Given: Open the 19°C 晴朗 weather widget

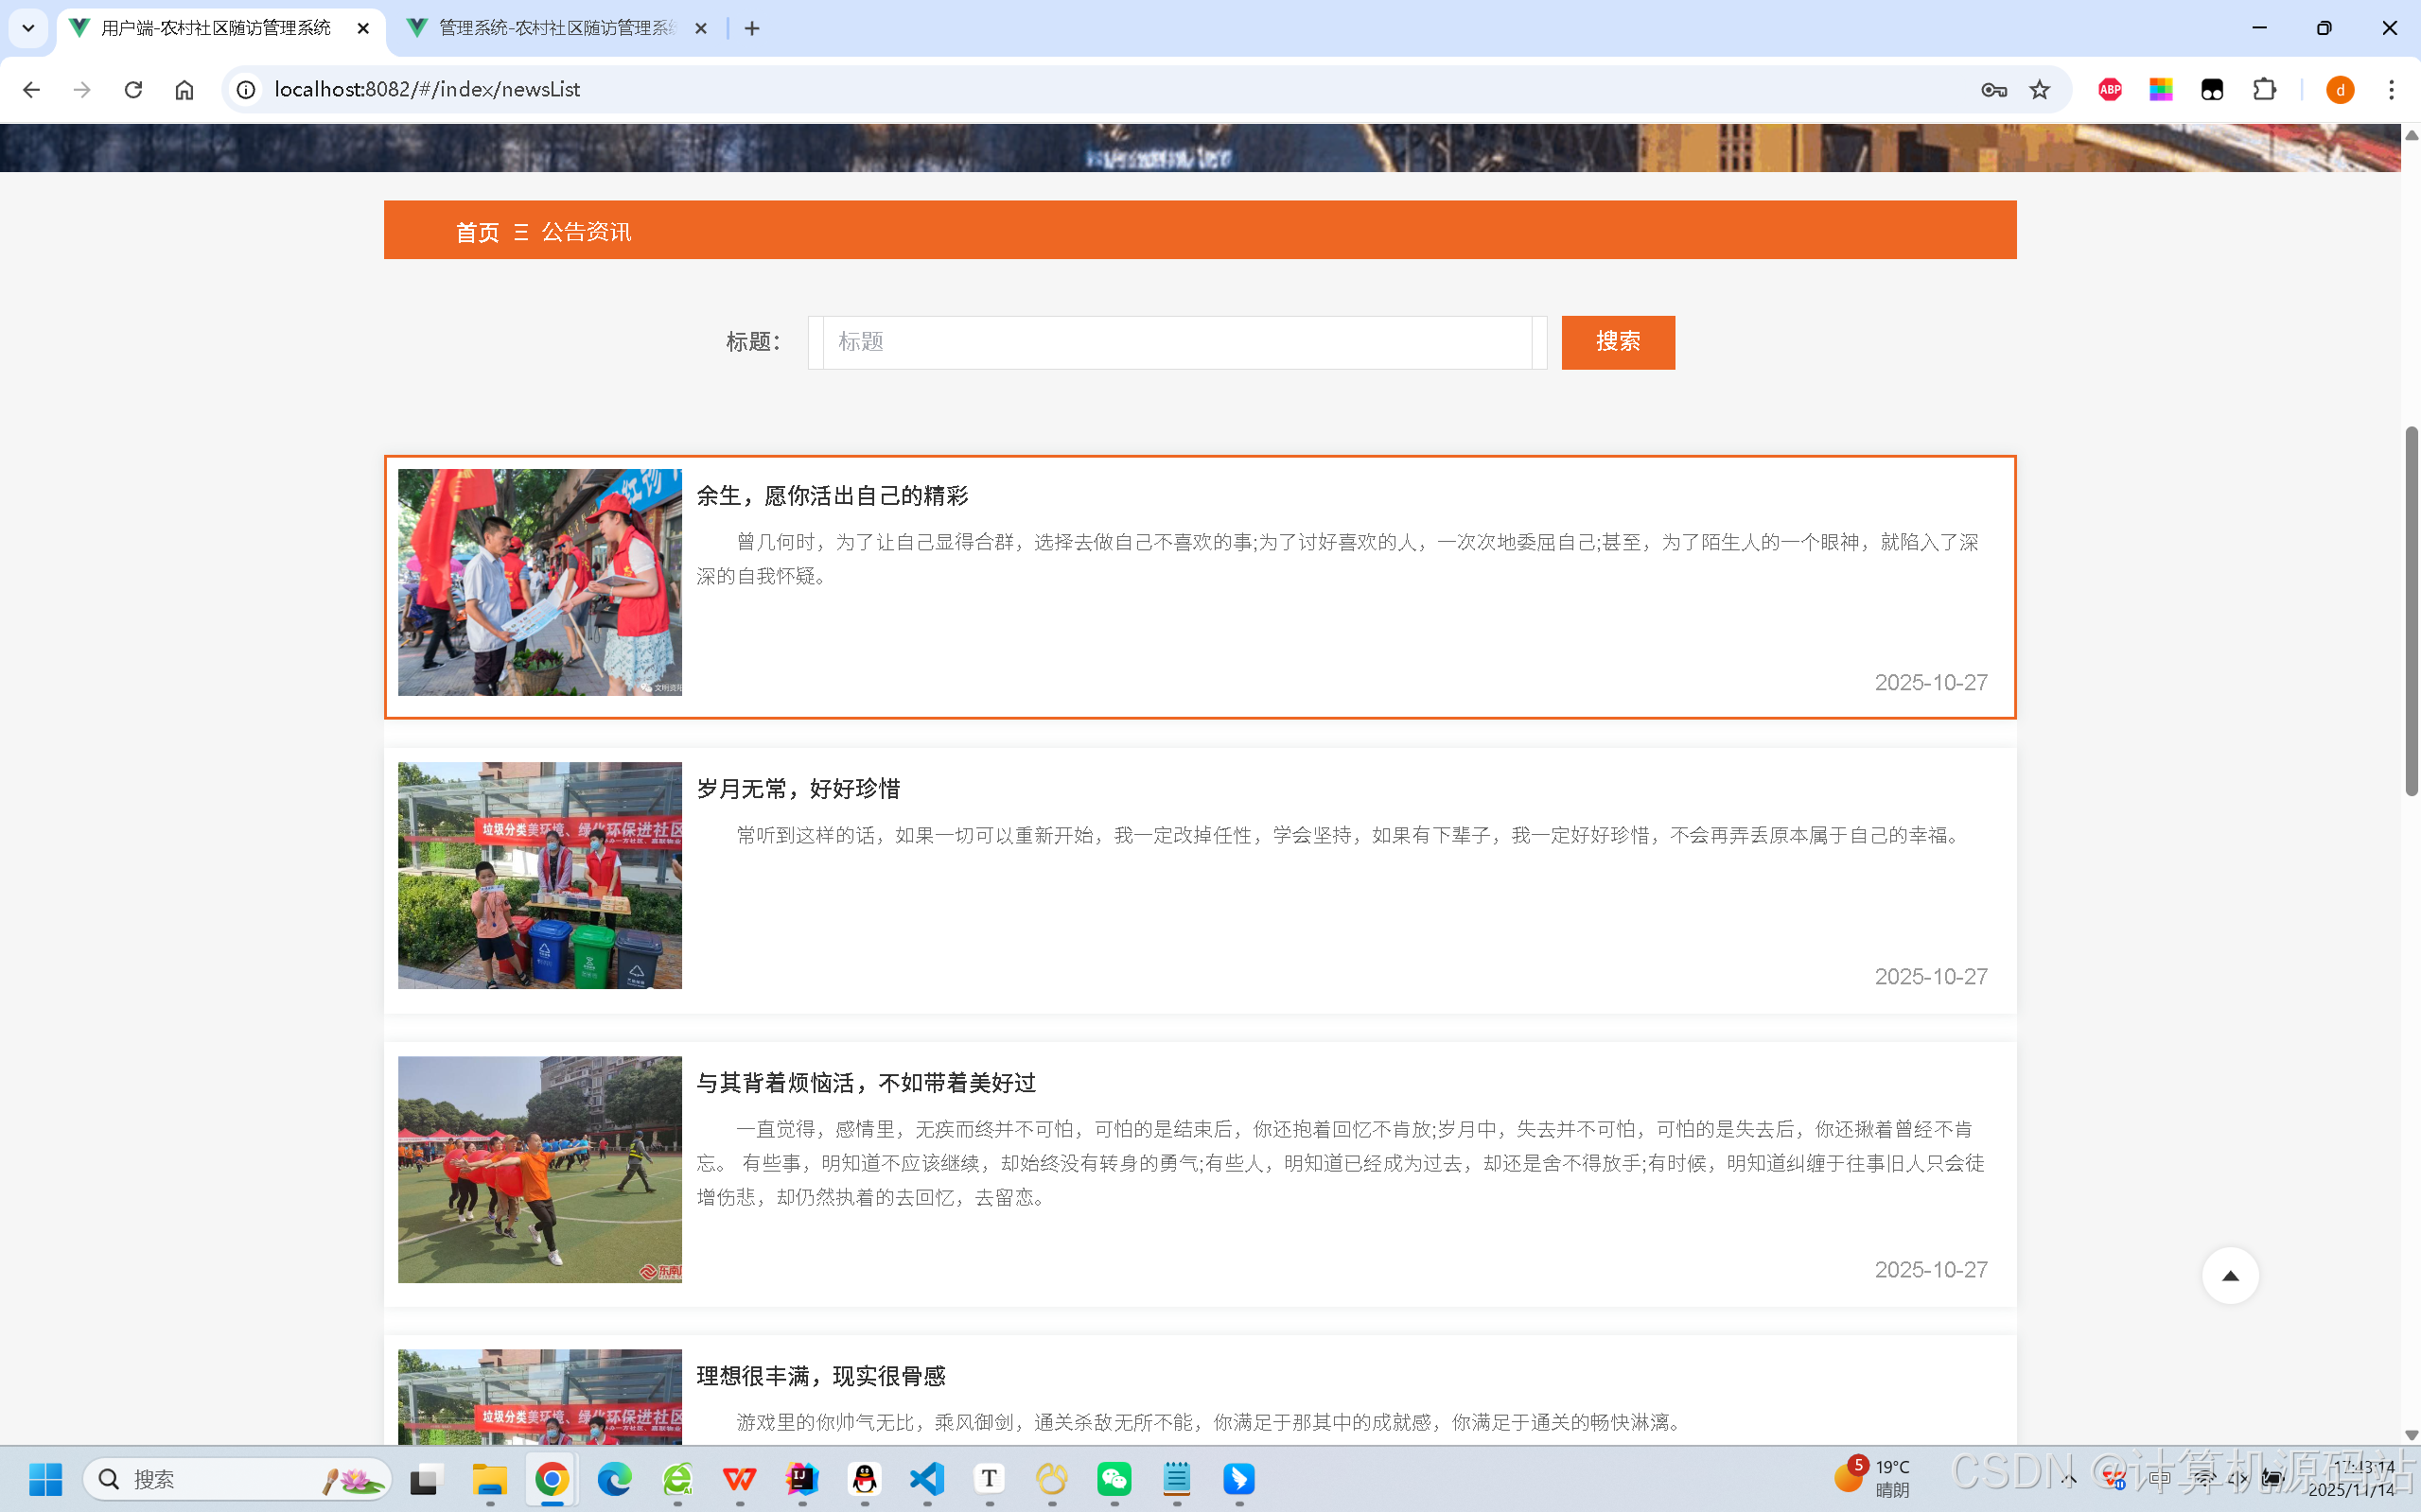Looking at the screenshot, I should coord(1873,1477).
